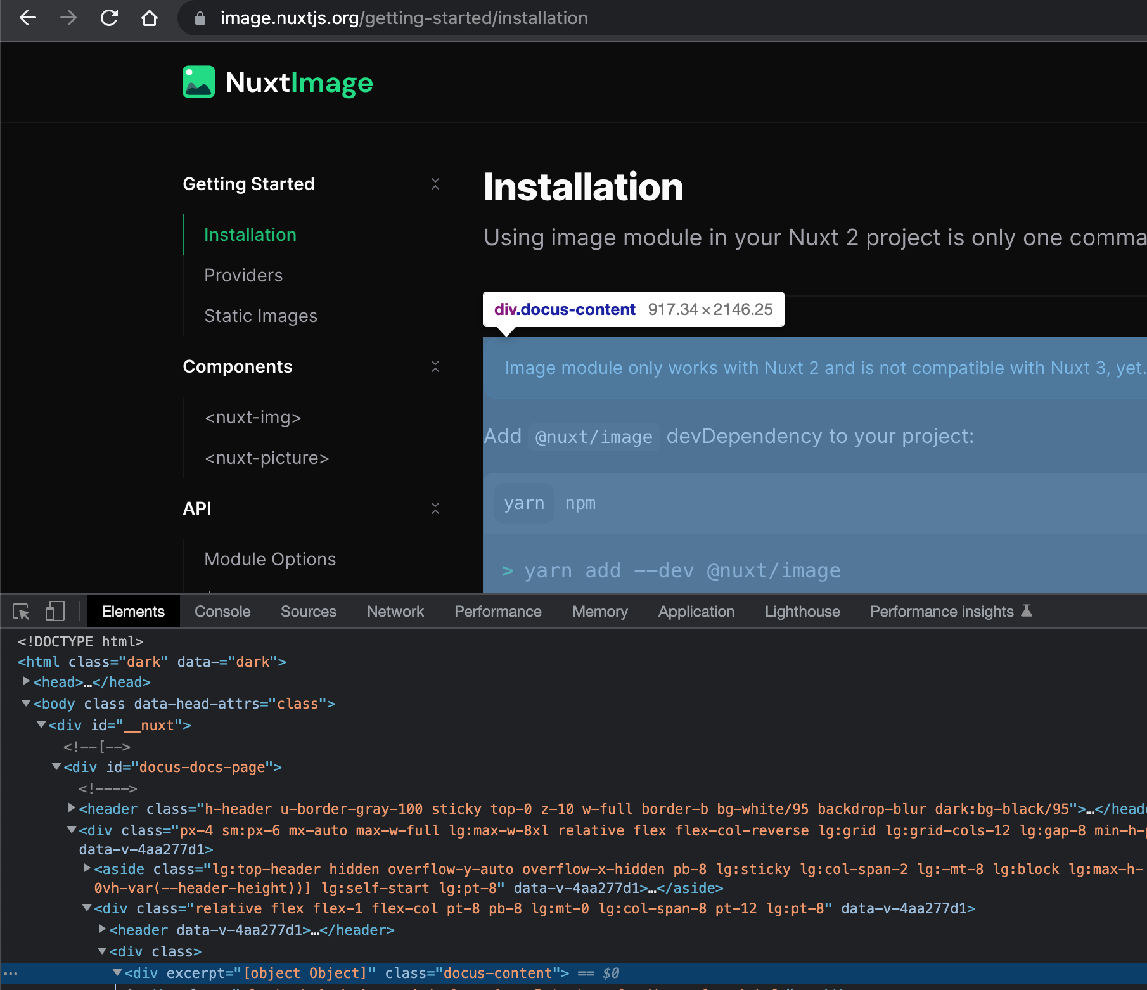The width and height of the screenshot is (1147, 990).
Task: Click the browser back arrow
Action: pyautogui.click(x=28, y=18)
